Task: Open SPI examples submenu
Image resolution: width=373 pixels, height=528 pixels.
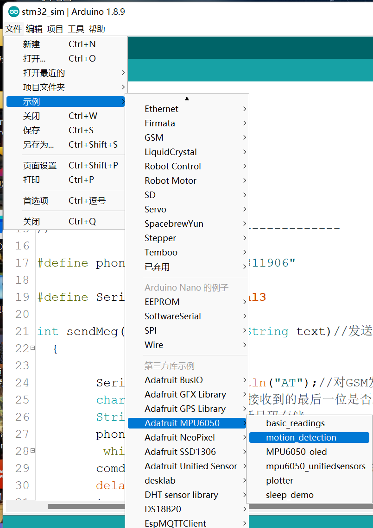Action: point(187,330)
